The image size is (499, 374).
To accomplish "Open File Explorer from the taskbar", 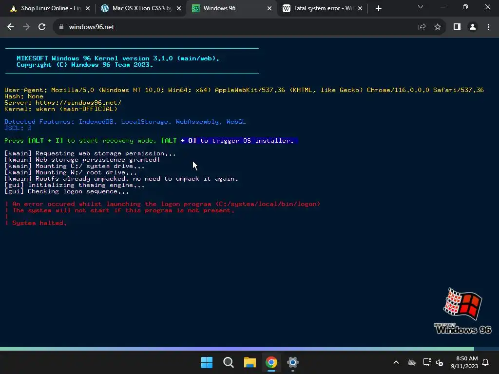I will (x=250, y=362).
